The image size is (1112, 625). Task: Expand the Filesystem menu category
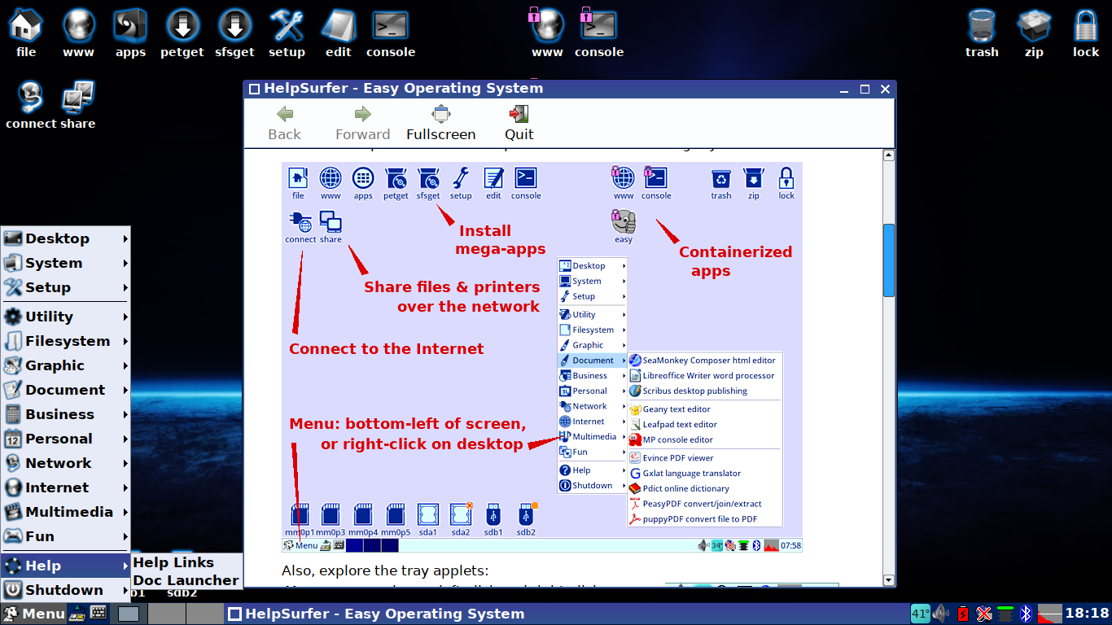point(65,341)
